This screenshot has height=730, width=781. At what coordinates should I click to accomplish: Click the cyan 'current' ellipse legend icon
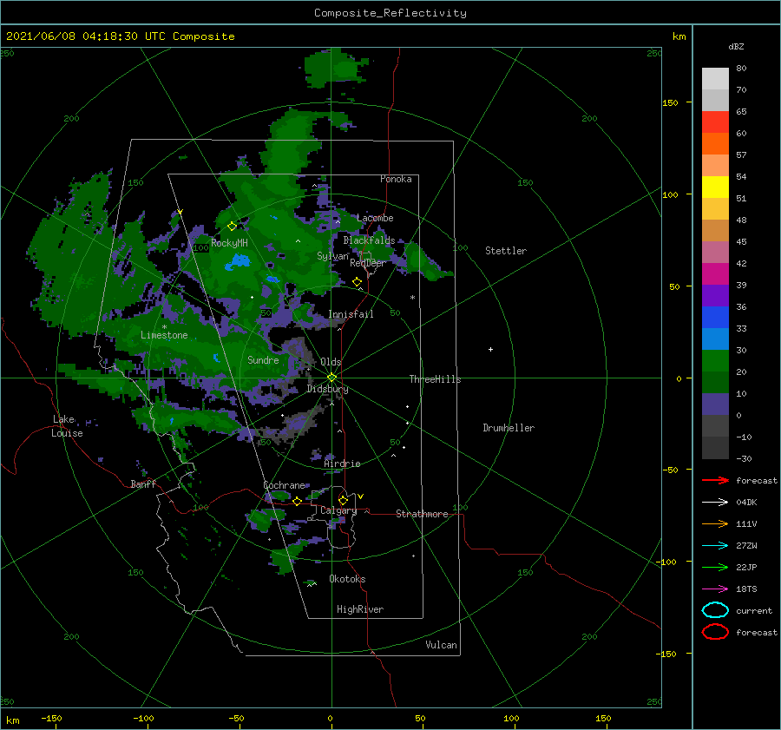(x=715, y=610)
